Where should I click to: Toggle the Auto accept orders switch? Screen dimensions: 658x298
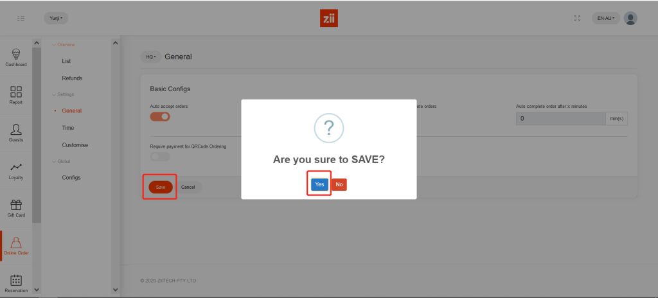point(160,117)
